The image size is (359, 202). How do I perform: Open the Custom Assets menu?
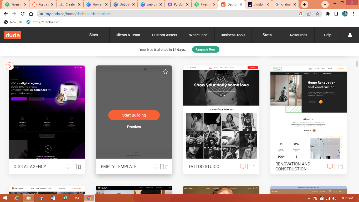coord(165,35)
